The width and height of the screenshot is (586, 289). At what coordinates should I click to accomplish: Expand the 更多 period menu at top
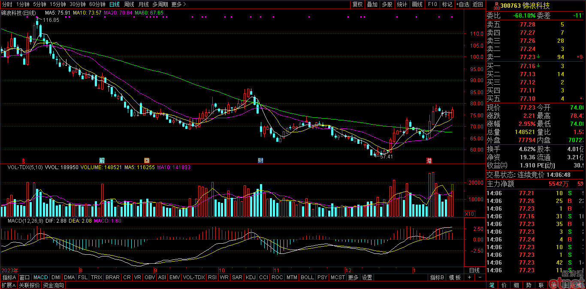(178, 4)
